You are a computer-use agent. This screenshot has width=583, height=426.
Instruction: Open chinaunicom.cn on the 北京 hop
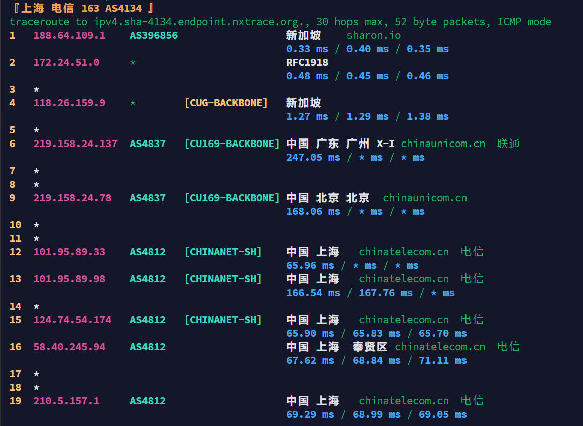(x=425, y=198)
